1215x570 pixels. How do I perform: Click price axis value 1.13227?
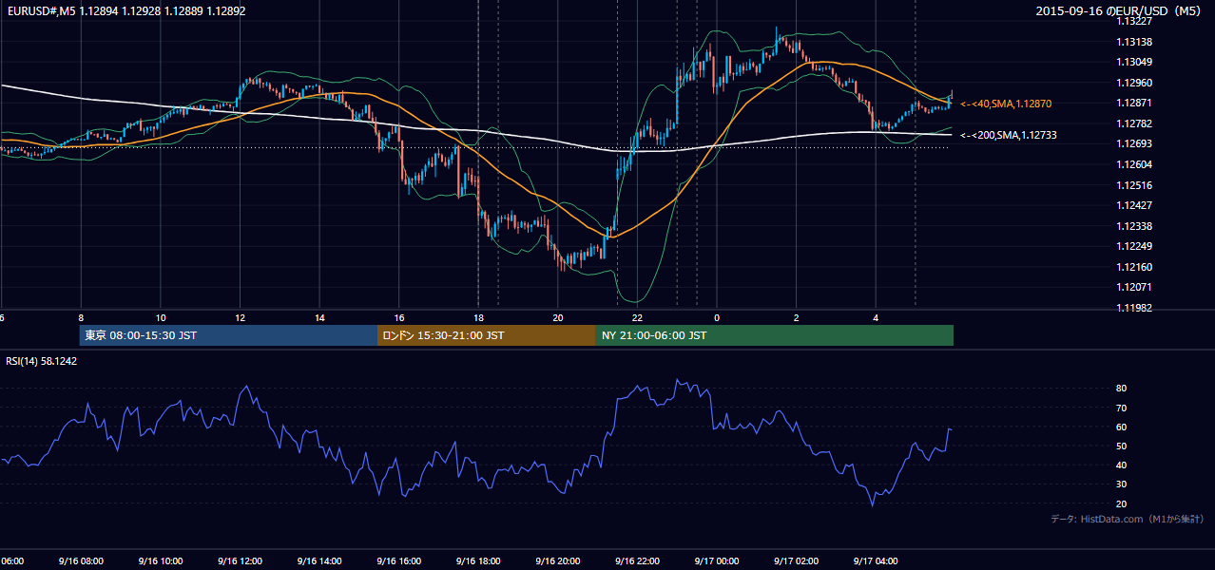click(1134, 21)
